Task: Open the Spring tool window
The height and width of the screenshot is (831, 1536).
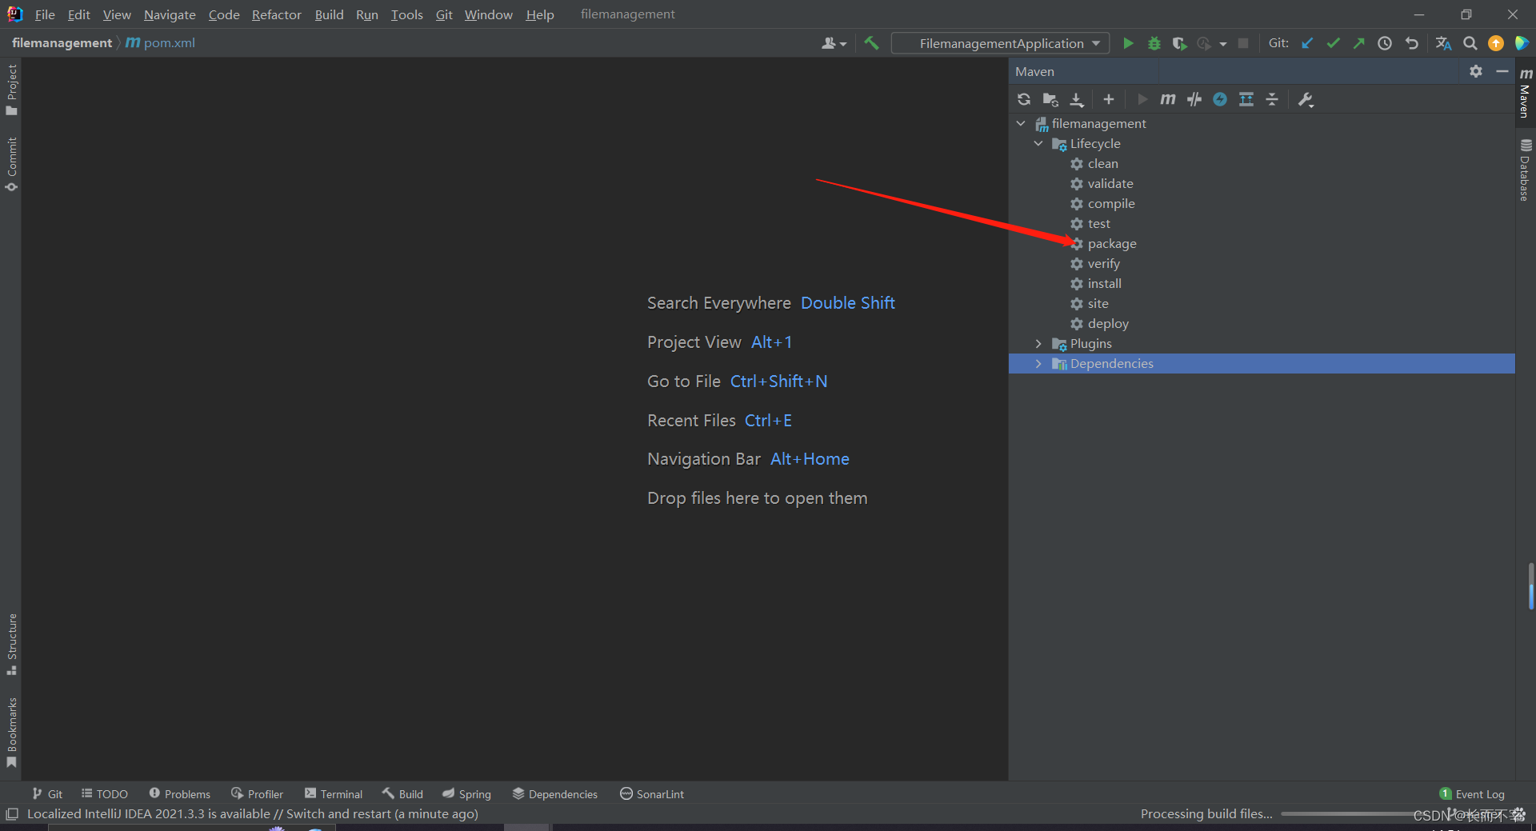Action: click(466, 793)
